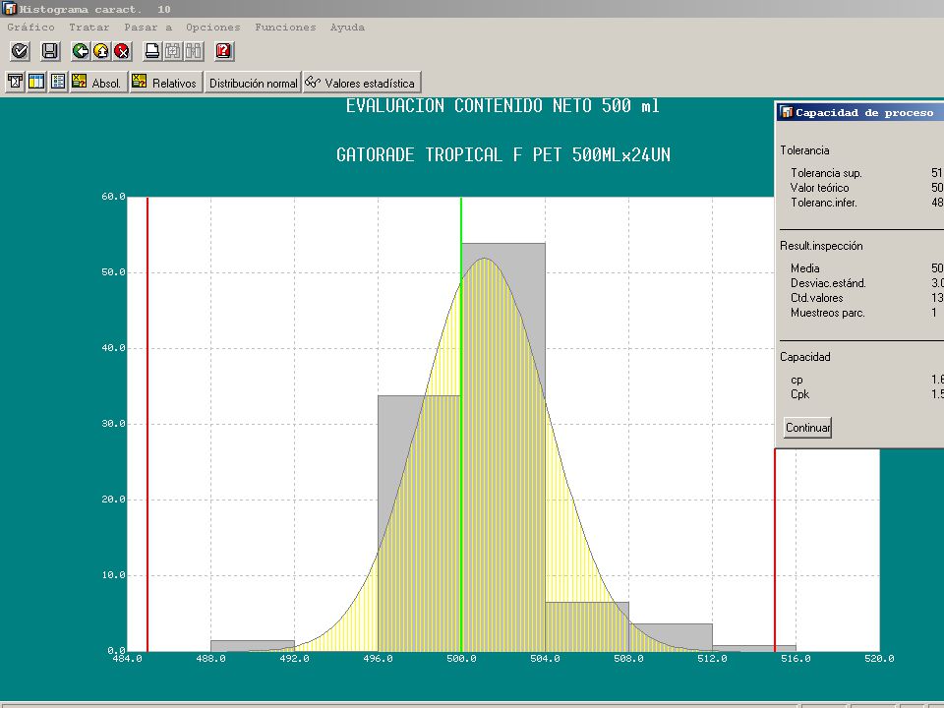Image resolution: width=944 pixels, height=708 pixels.
Task: Open the Tratar menu
Action: [89, 28]
